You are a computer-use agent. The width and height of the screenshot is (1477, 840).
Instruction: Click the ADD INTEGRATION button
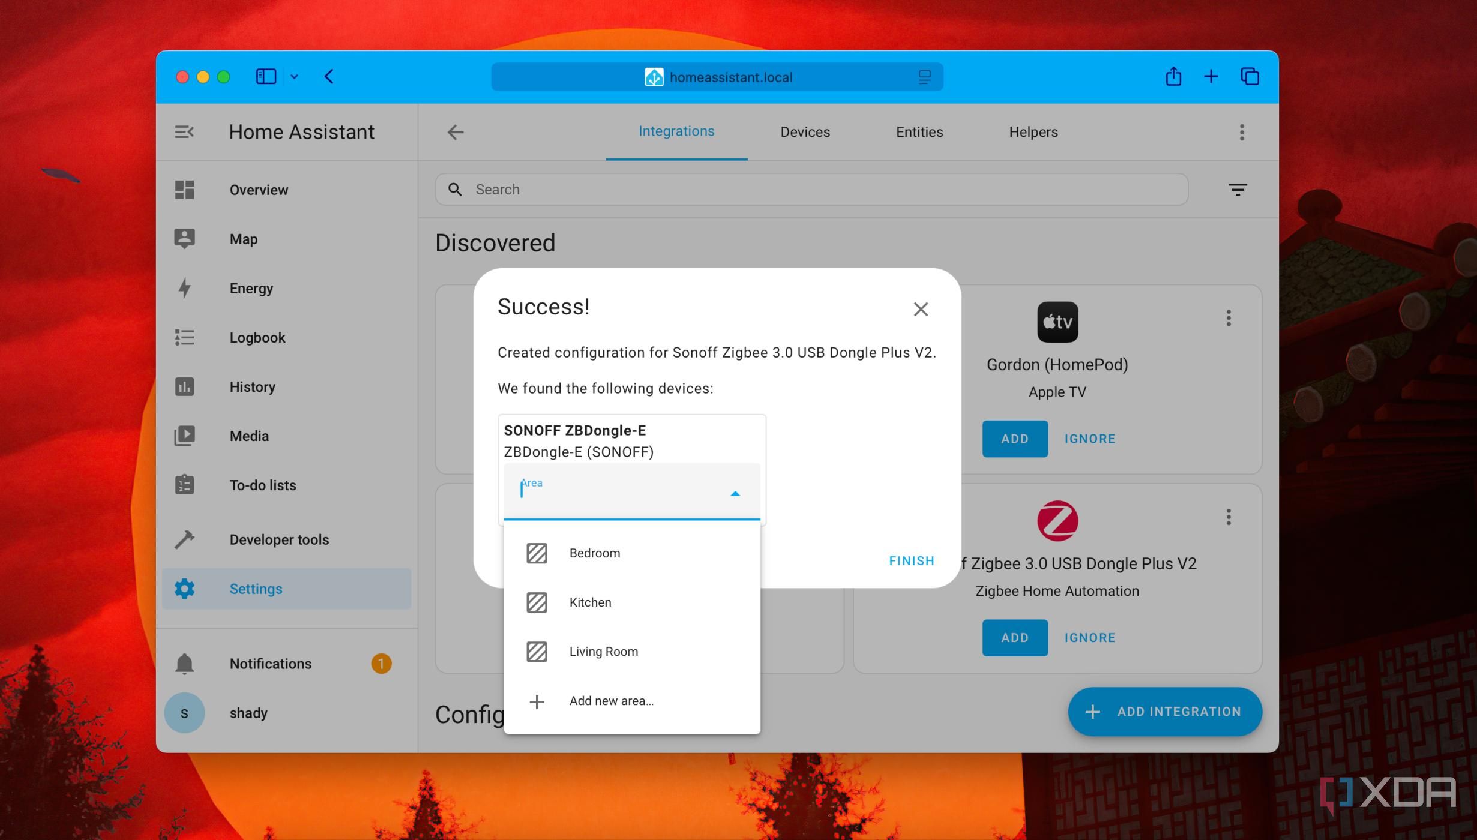pyautogui.click(x=1165, y=712)
